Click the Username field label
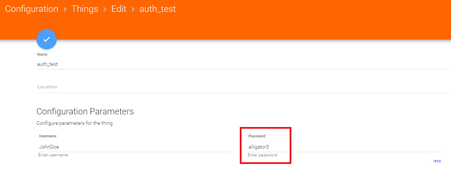This screenshot has width=451, height=173. click(48, 136)
